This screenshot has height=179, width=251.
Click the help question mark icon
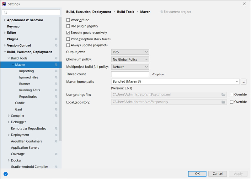pos(5,174)
